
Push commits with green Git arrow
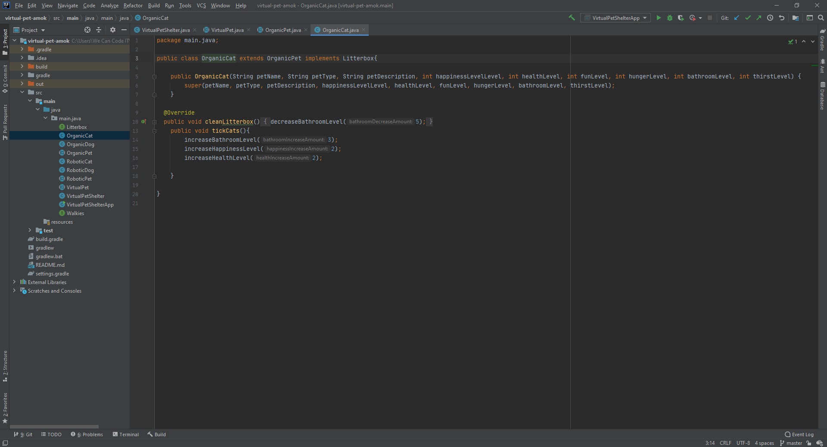point(759,18)
